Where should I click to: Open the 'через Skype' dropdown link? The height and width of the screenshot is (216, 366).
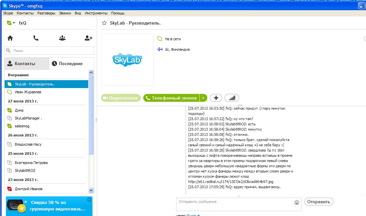[193, 215]
